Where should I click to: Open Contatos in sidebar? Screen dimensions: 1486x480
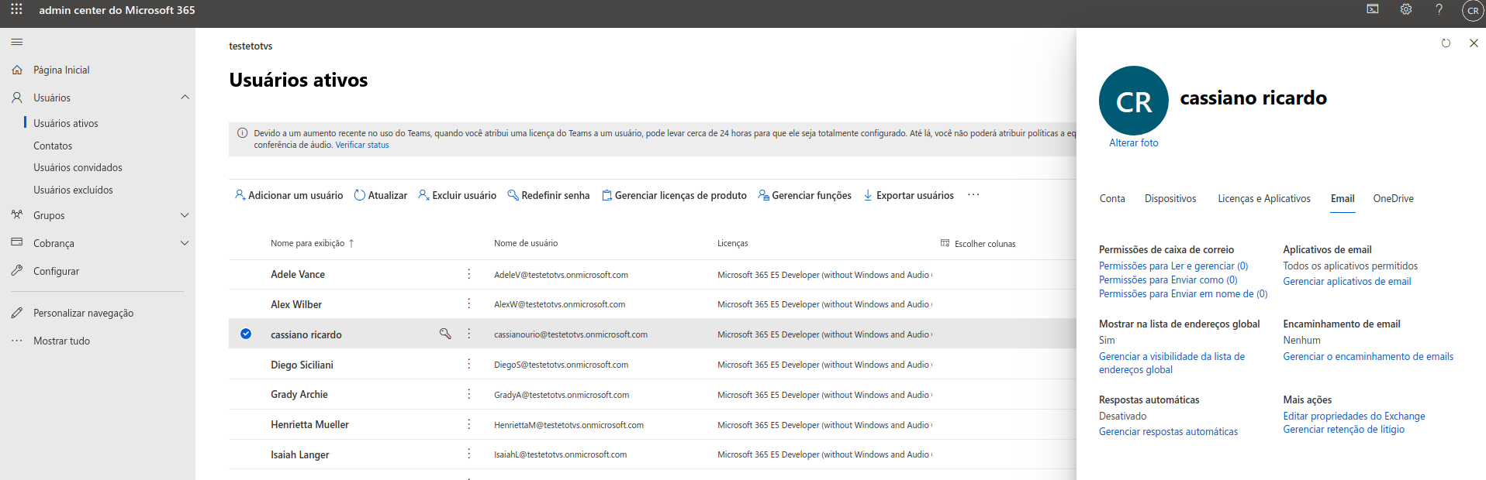pyautogui.click(x=53, y=146)
